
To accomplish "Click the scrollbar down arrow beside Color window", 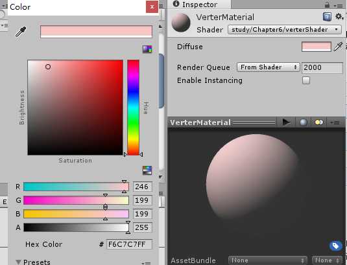I will click(161, 177).
